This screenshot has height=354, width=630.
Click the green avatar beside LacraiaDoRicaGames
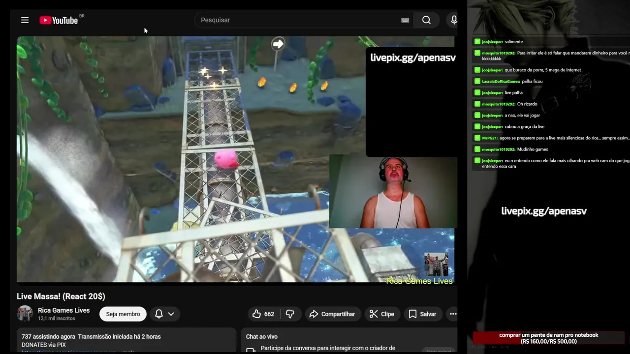477,81
